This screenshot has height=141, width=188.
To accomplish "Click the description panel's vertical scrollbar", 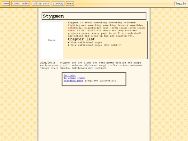I will pyautogui.click(x=147, y=40).
